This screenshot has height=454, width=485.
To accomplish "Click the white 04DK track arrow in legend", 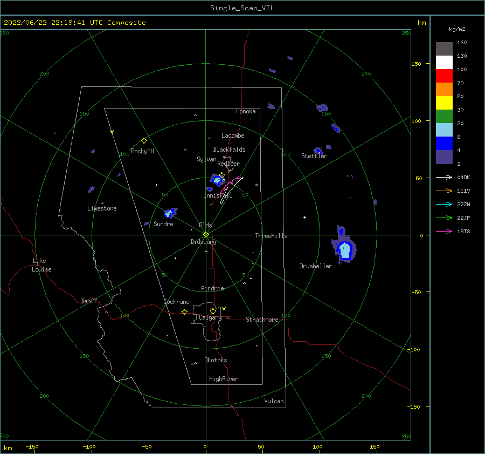I will (444, 177).
